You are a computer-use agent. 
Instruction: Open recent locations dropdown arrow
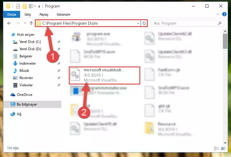(x=25, y=23)
